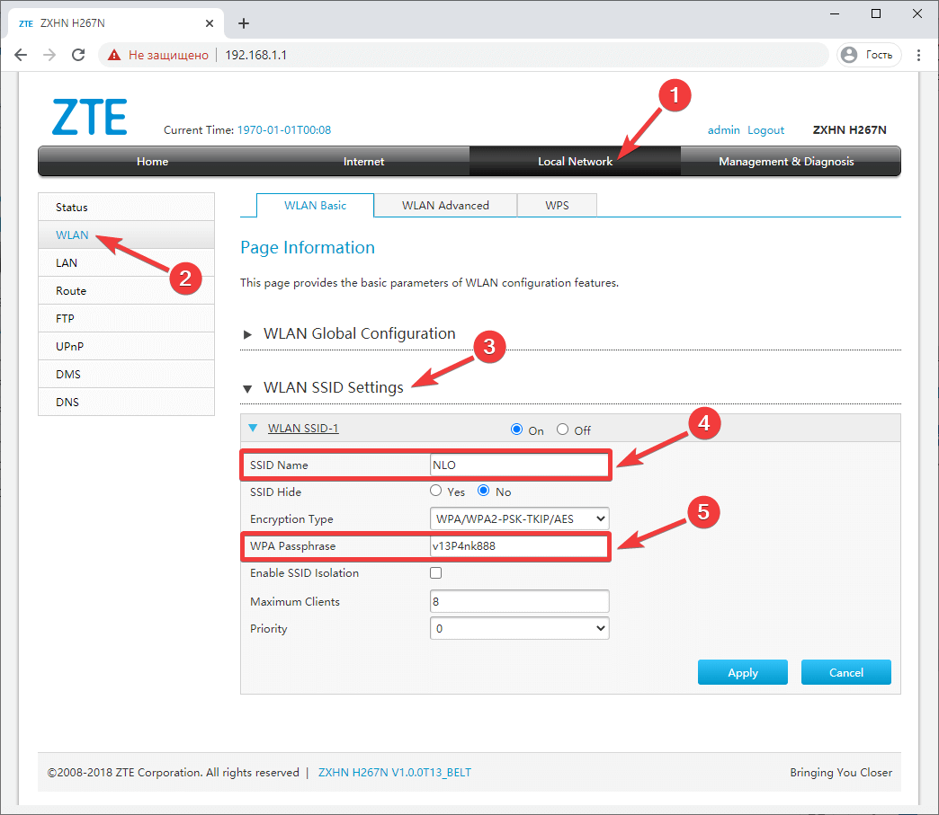Image resolution: width=939 pixels, height=815 pixels.
Task: Open a new browser tab with the plus icon
Action: [243, 22]
